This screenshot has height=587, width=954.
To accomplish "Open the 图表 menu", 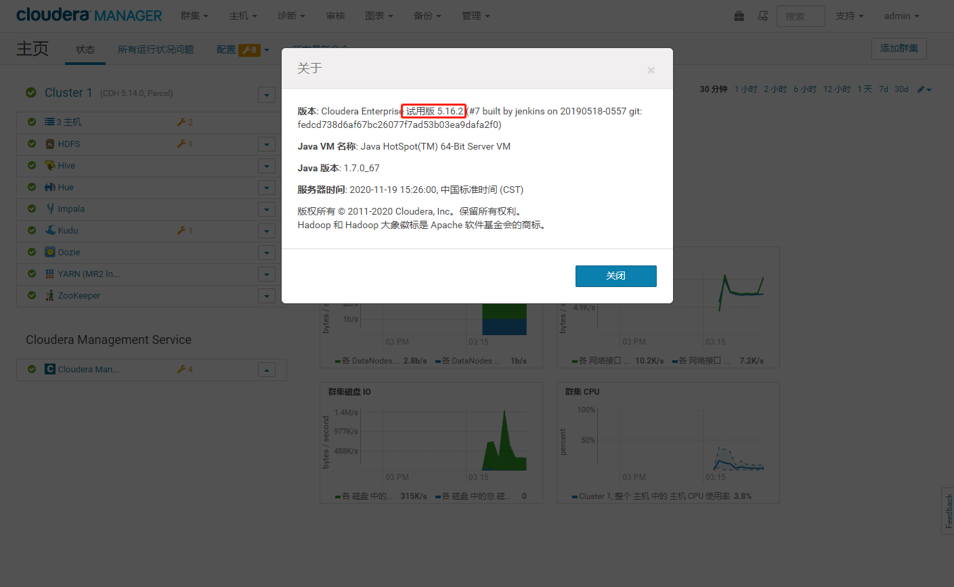I will 379,16.
